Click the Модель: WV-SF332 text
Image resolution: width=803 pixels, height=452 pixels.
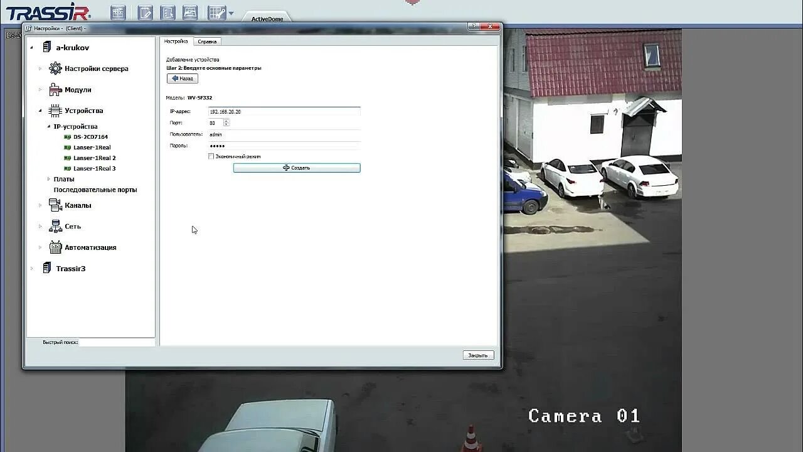point(189,98)
